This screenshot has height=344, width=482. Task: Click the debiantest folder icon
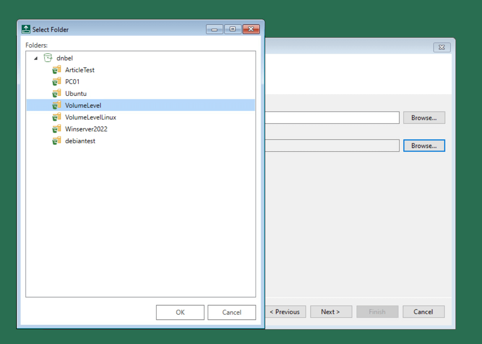(57, 141)
